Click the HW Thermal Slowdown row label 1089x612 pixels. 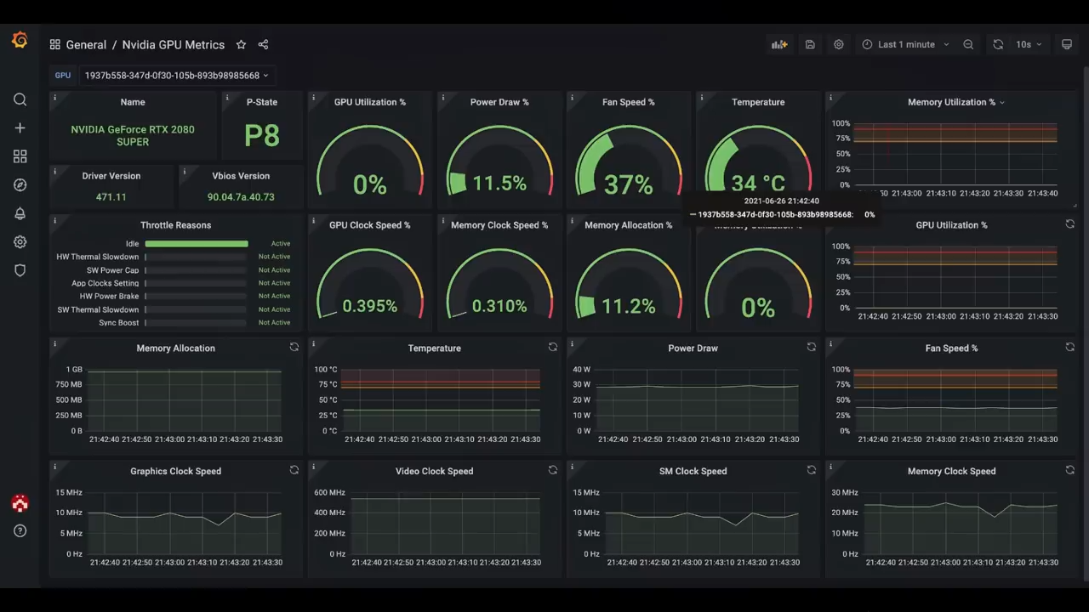coord(98,257)
